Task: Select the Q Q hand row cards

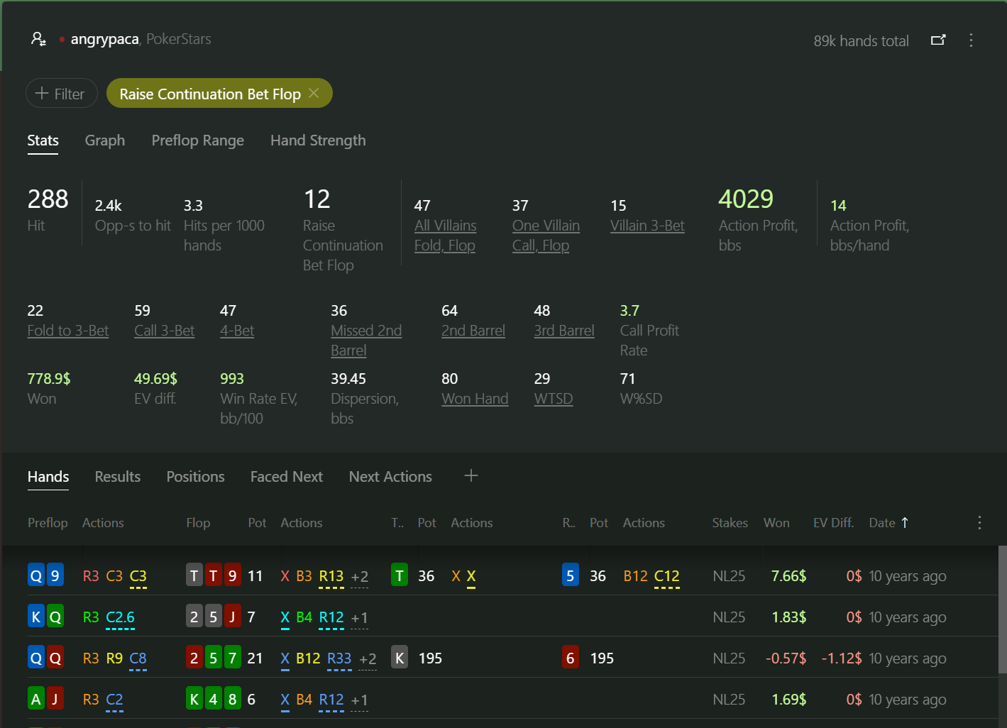Action: (x=46, y=658)
